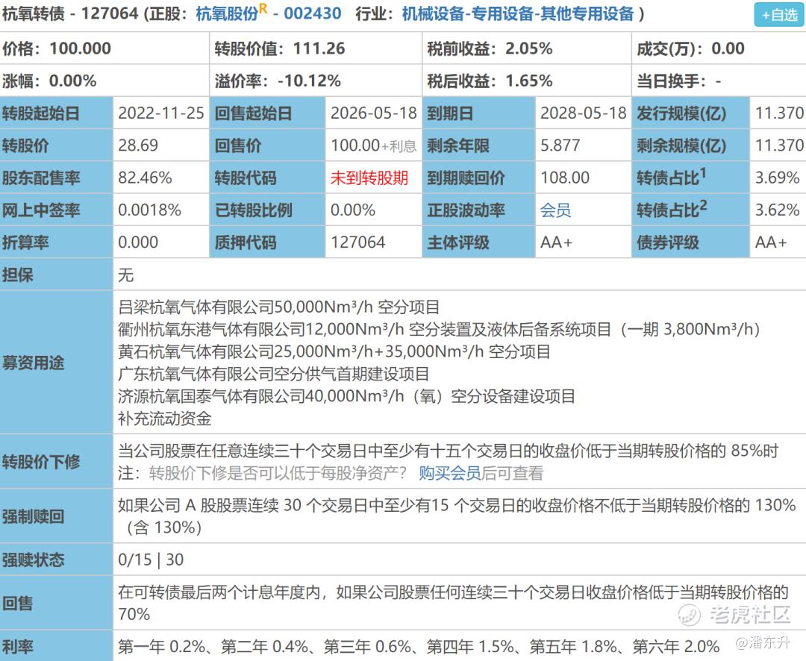
Task: Click the 11.370 value beside 发行规模(亿)
Action: pyautogui.click(x=779, y=113)
